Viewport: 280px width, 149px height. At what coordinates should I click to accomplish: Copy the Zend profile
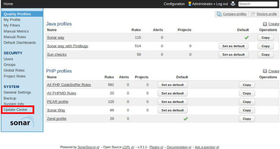(247, 119)
